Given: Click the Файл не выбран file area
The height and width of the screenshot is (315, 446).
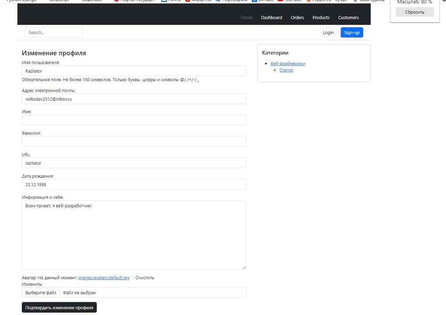Looking at the screenshot, I should click(x=153, y=293).
